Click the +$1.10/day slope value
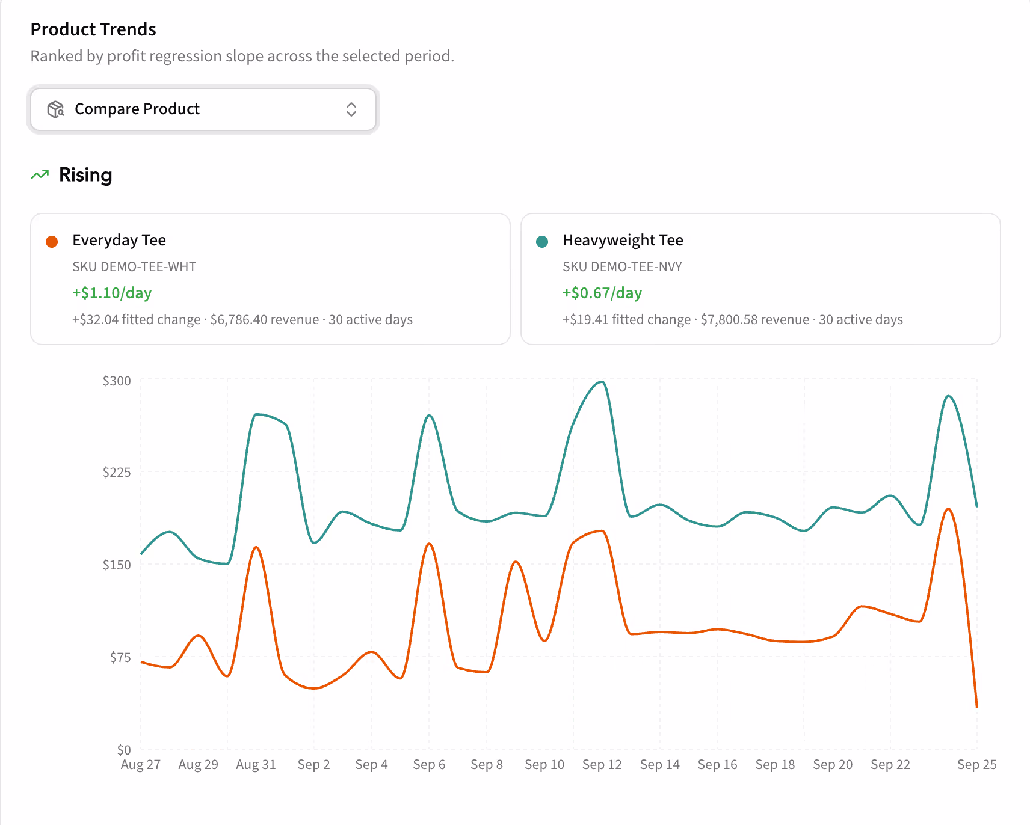The width and height of the screenshot is (1030, 825). 112,293
